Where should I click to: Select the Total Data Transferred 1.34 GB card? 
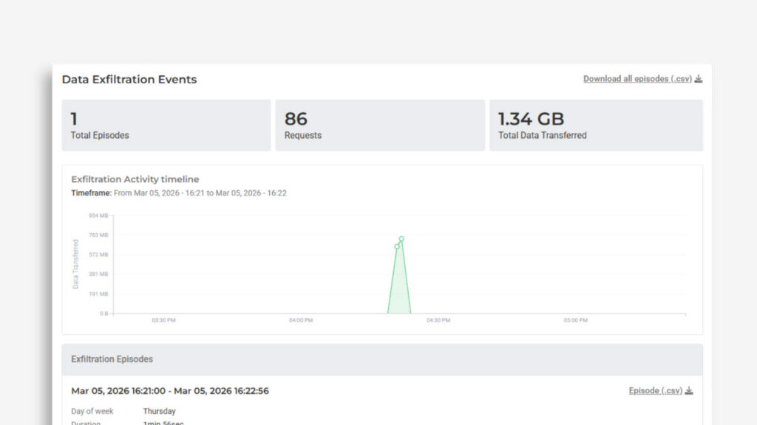pos(596,125)
